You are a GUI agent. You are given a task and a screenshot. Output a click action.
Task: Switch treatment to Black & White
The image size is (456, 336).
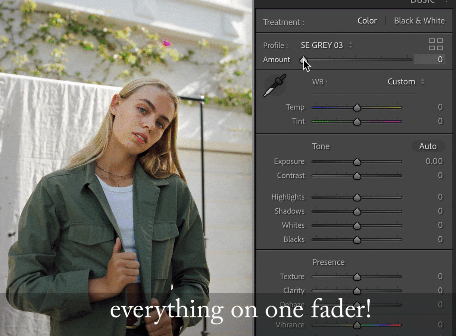coord(419,21)
